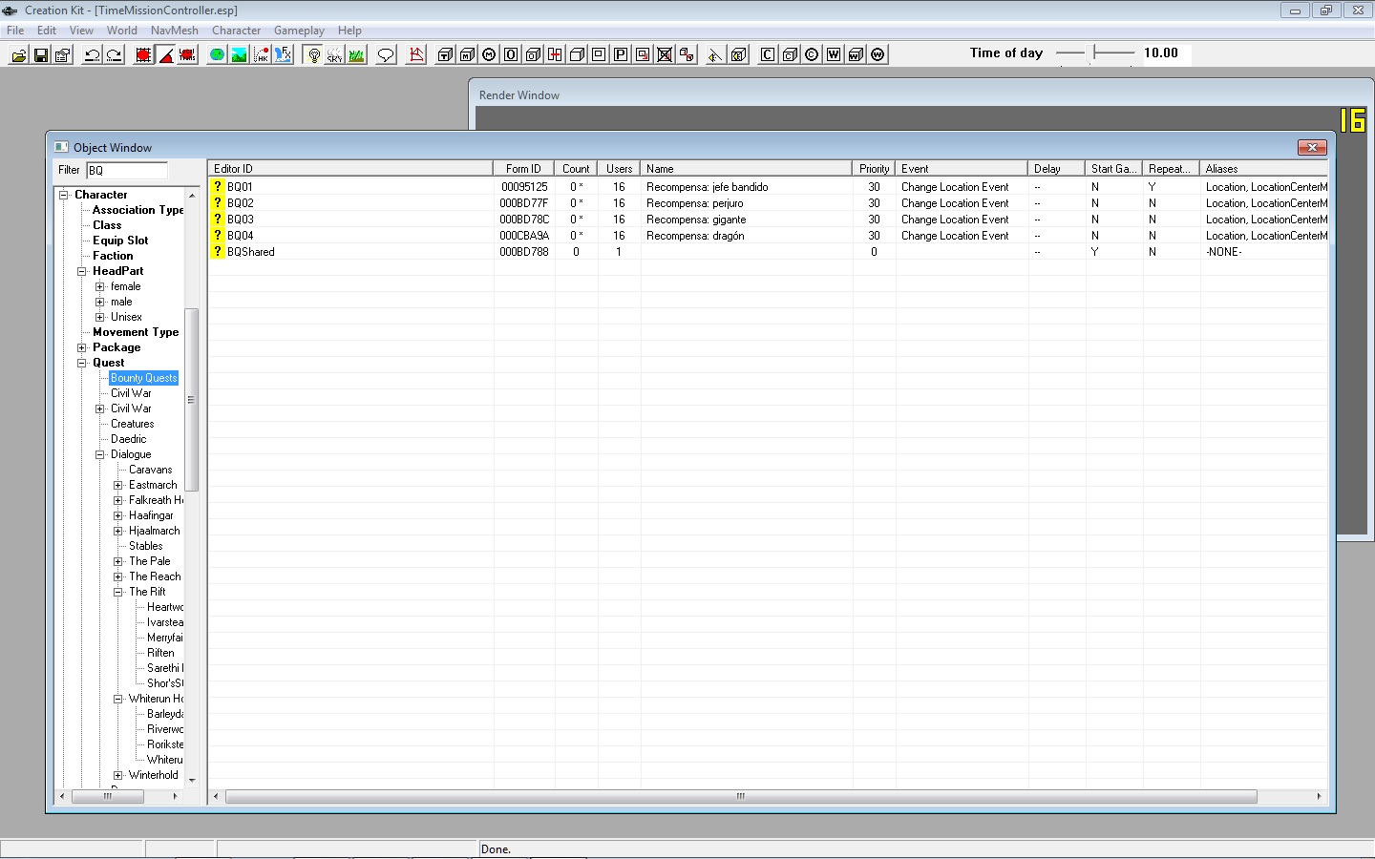Open the Help menu
Image resolution: width=1375 pixels, height=859 pixels.
(349, 31)
